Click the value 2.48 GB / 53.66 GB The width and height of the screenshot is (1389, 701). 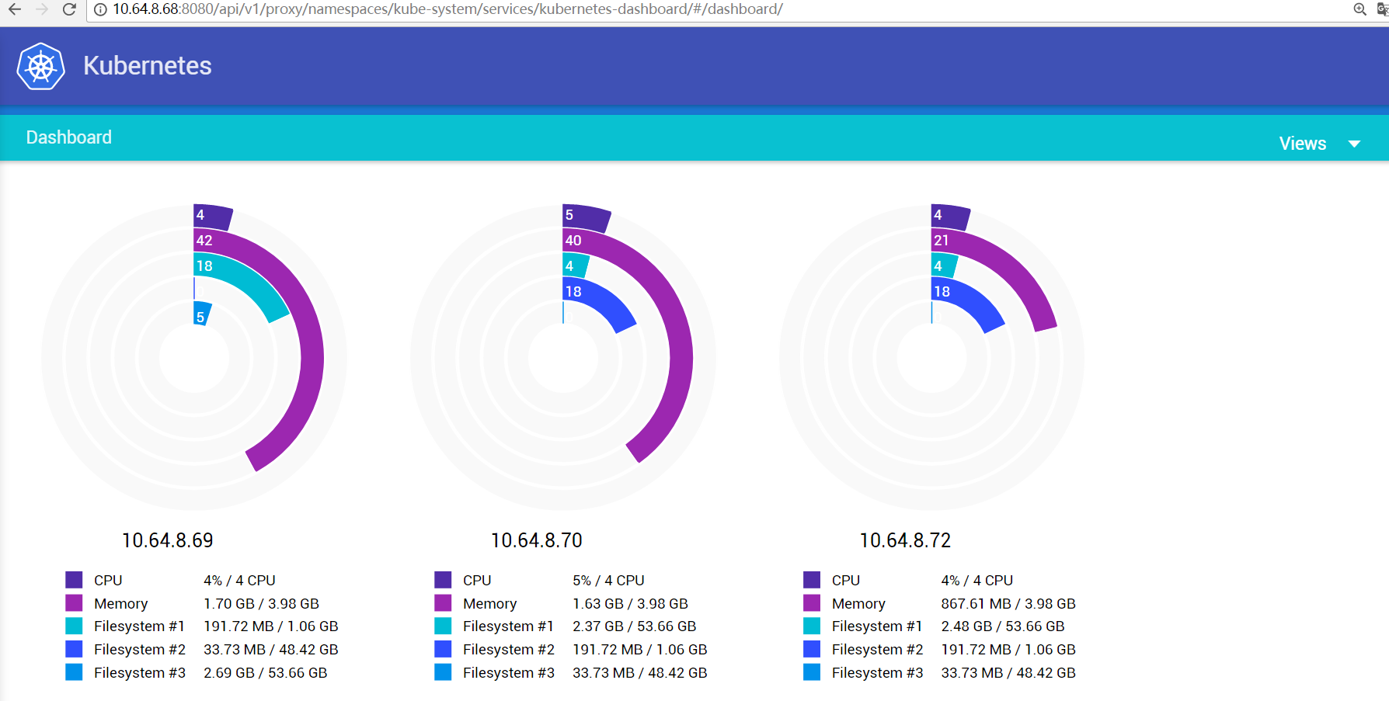(1003, 626)
